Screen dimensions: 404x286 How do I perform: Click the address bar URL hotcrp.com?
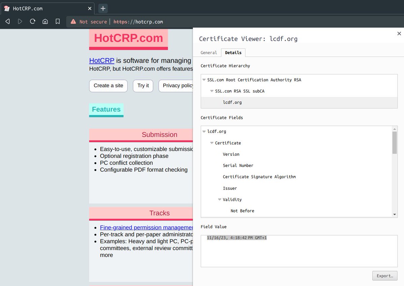pos(149,22)
